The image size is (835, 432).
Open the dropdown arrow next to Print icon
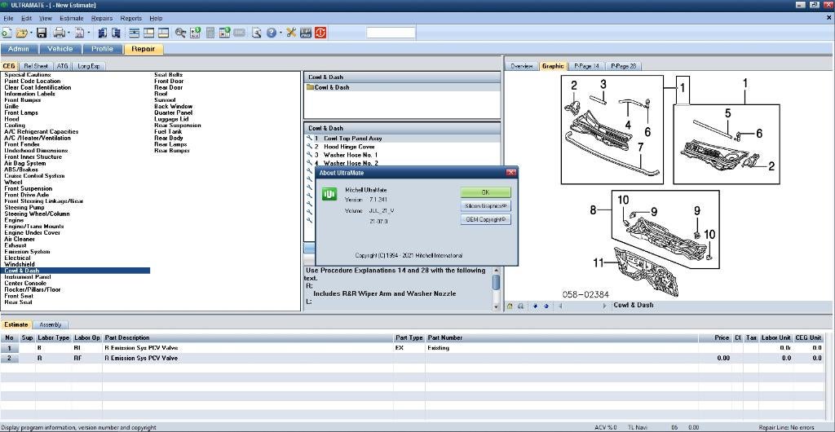pyautogui.click(x=68, y=33)
